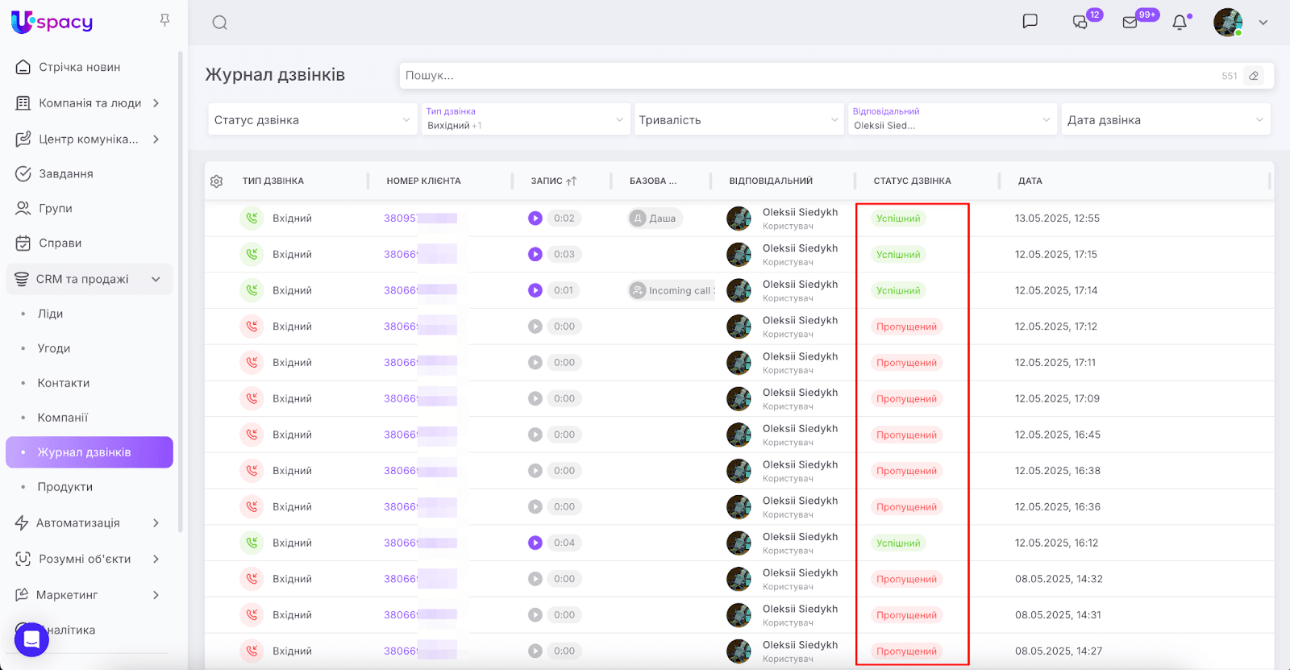Click the table settings gear icon
The width and height of the screenshot is (1290, 670).
coord(217,181)
